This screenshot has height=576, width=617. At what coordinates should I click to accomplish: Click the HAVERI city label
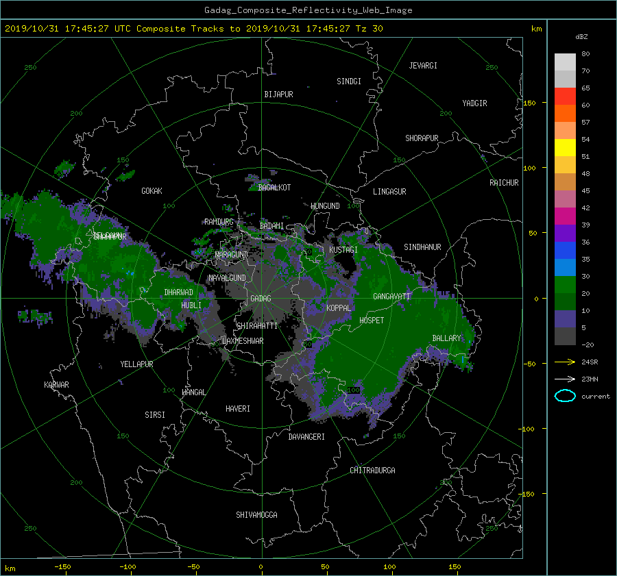coord(238,409)
